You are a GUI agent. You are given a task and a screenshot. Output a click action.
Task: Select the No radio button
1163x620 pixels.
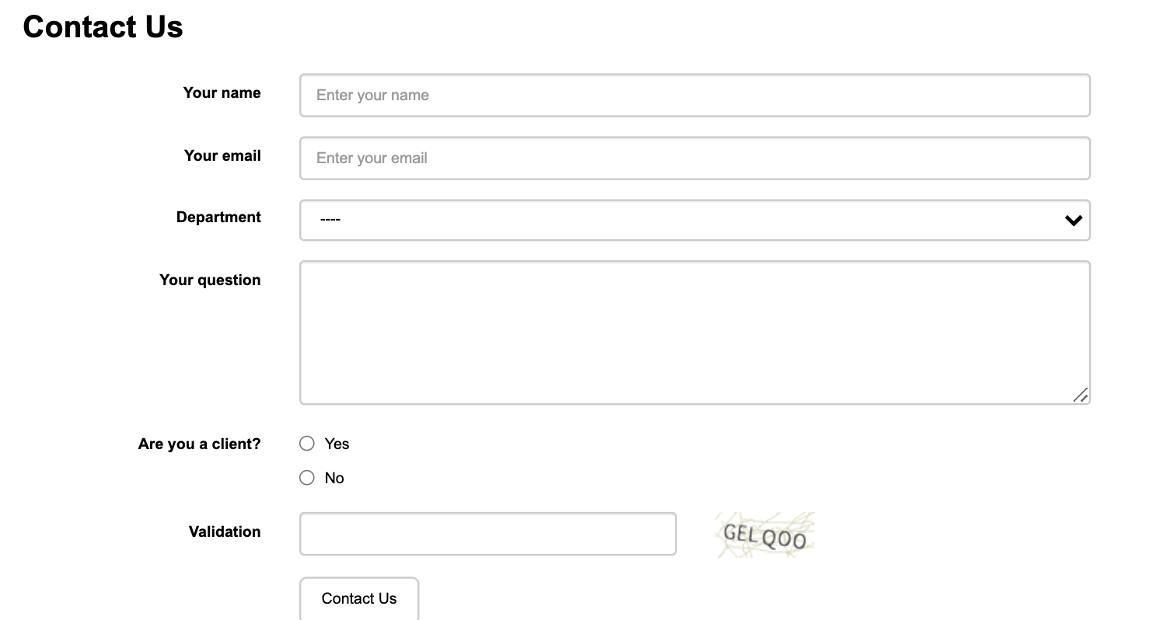(x=307, y=478)
